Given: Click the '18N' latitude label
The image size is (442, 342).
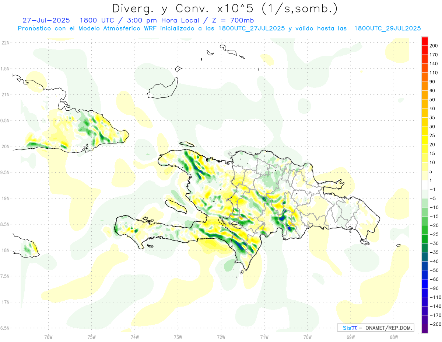Looking at the screenshot, I should pyautogui.click(x=6, y=250).
